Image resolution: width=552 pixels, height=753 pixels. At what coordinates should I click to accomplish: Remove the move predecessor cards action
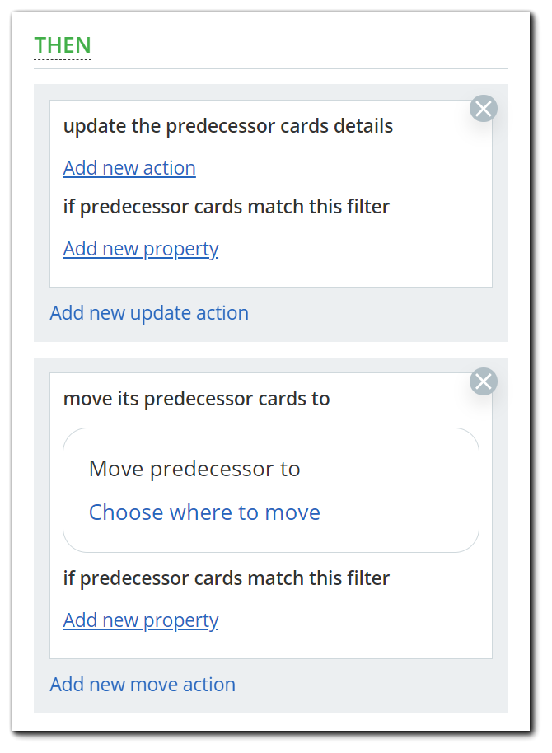pos(484,381)
